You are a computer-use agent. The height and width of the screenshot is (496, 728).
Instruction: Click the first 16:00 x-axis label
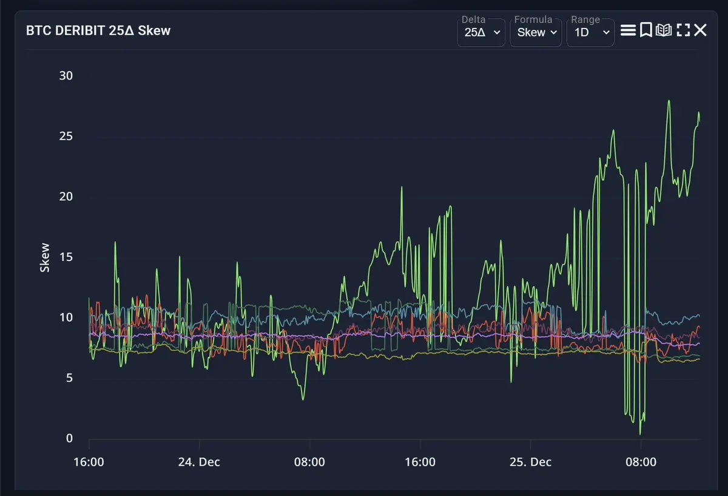pos(89,462)
